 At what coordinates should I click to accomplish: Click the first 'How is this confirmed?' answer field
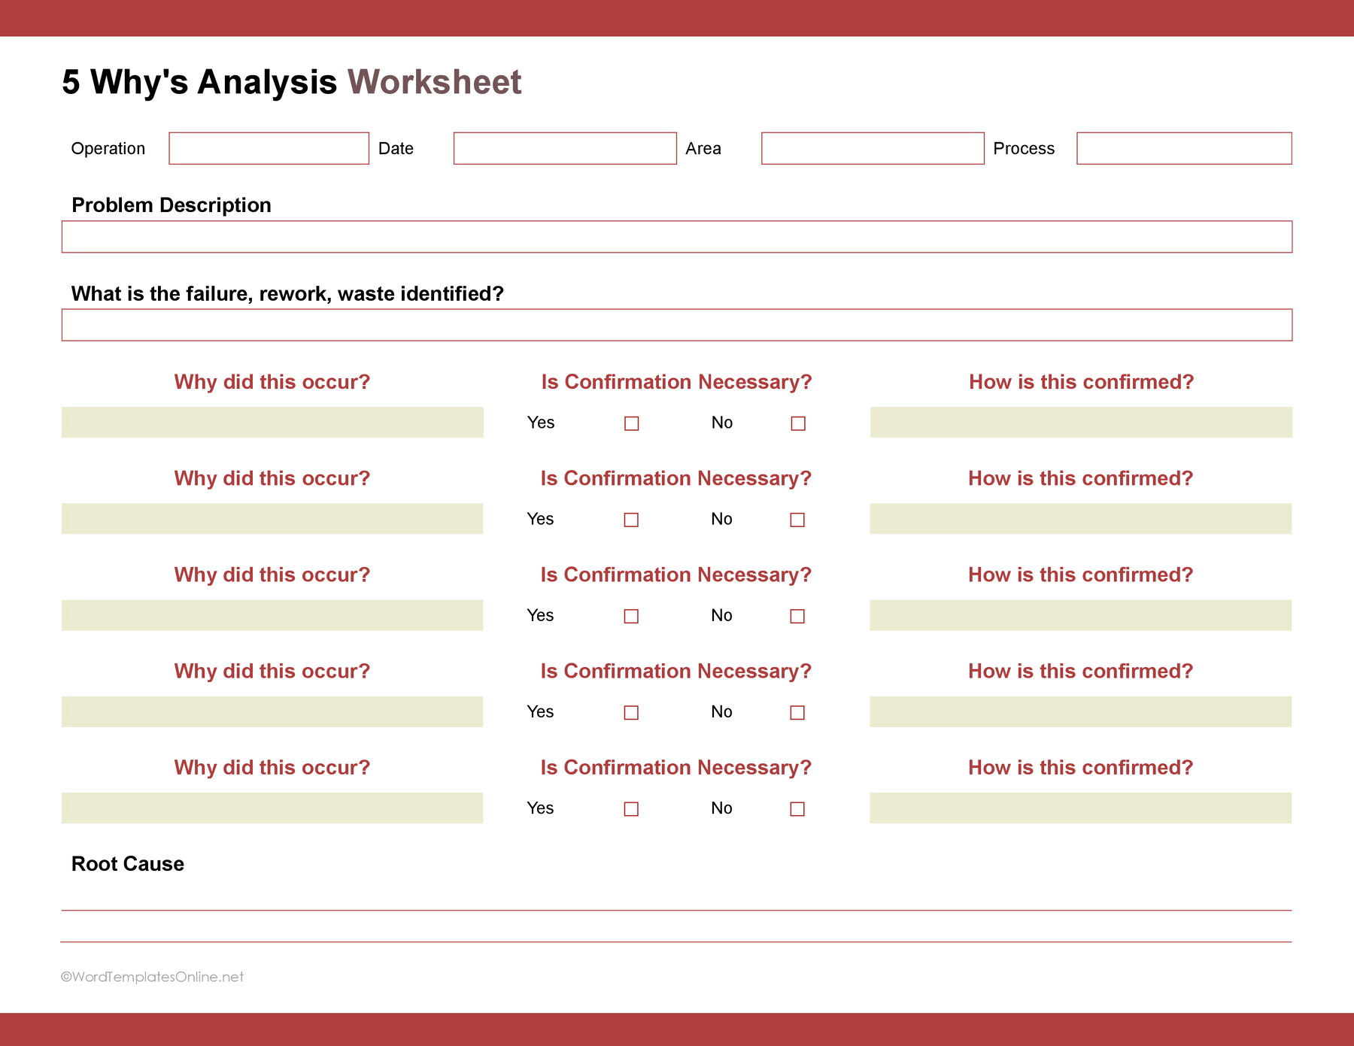coord(1081,423)
